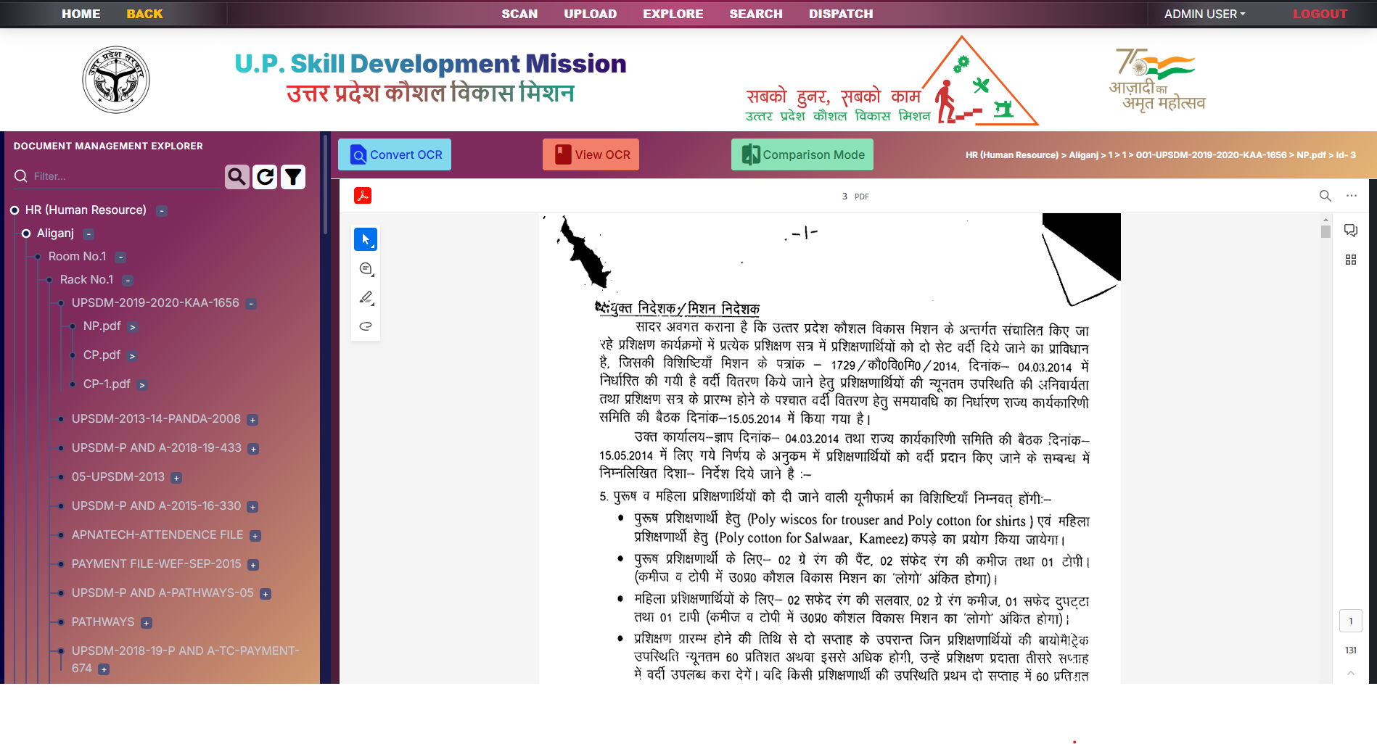The width and height of the screenshot is (1377, 744).
Task: Click the UPSDM-2018-19-P AND A-TC-PAYMENT-674 folder
Action: 185,660
